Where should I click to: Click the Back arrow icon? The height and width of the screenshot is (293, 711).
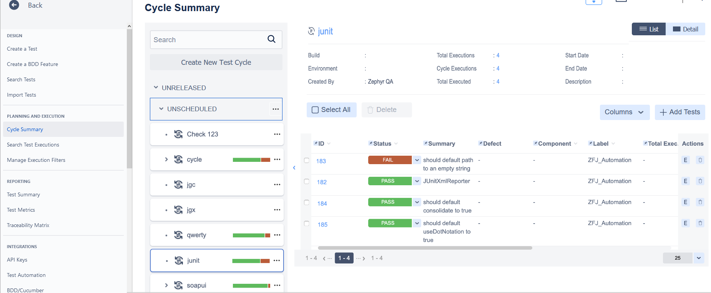[14, 5]
